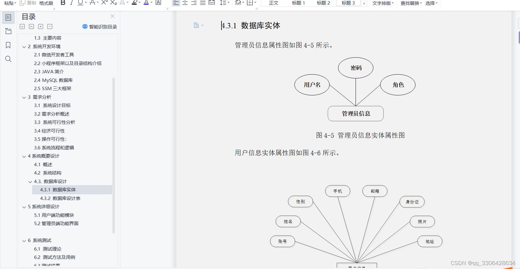Click the '4.3.1 数据库实体' heading text
This screenshot has width=520, height=269.
point(251,25)
